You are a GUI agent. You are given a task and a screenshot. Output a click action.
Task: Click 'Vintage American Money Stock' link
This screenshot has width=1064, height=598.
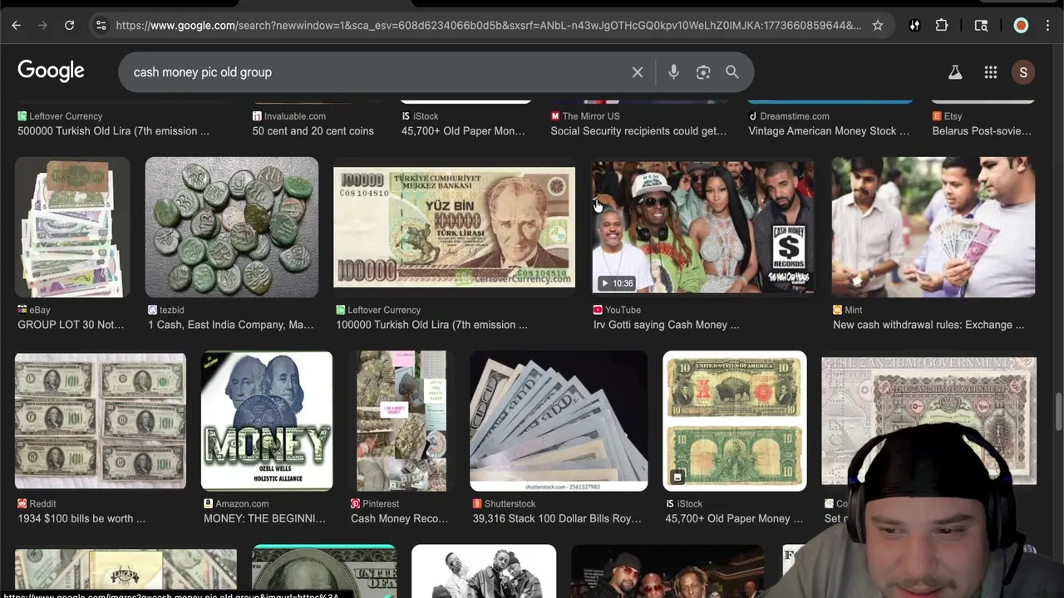point(829,131)
